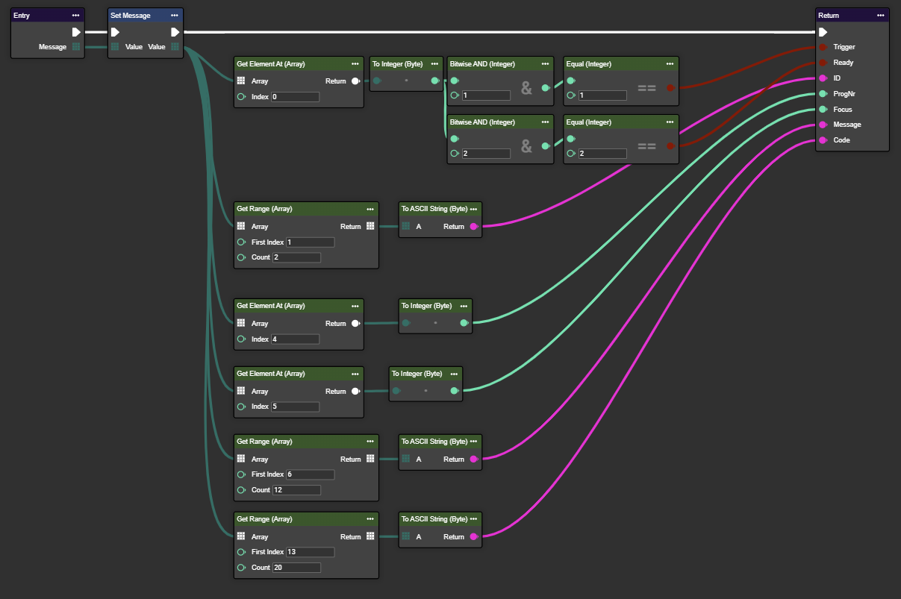
Task: Click the Ready pin on the Return node
Action: coord(823,63)
